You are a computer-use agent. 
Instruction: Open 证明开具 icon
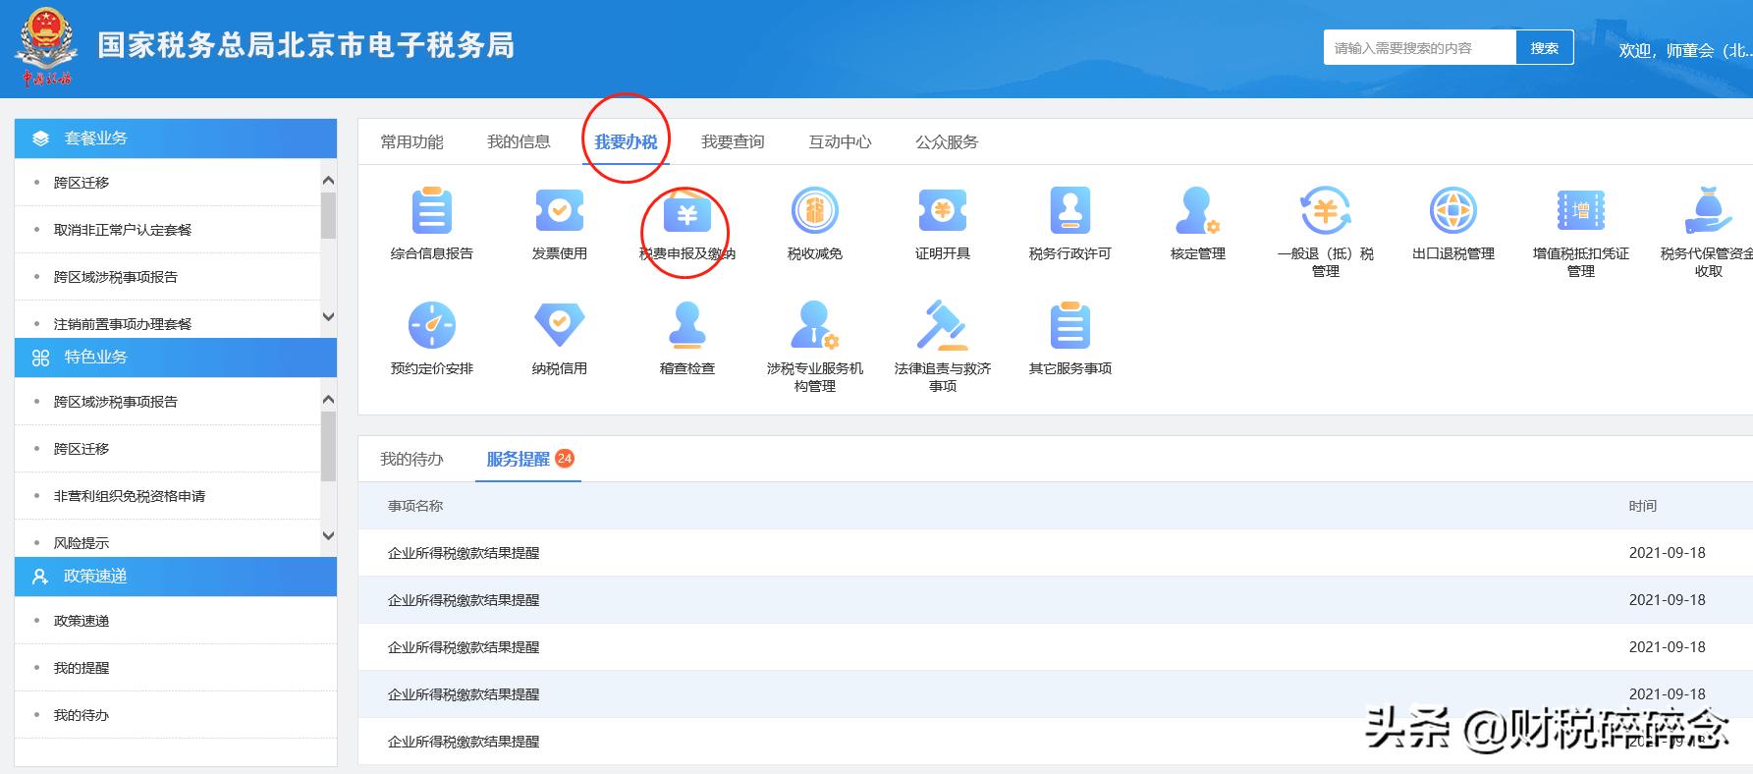[x=942, y=210]
